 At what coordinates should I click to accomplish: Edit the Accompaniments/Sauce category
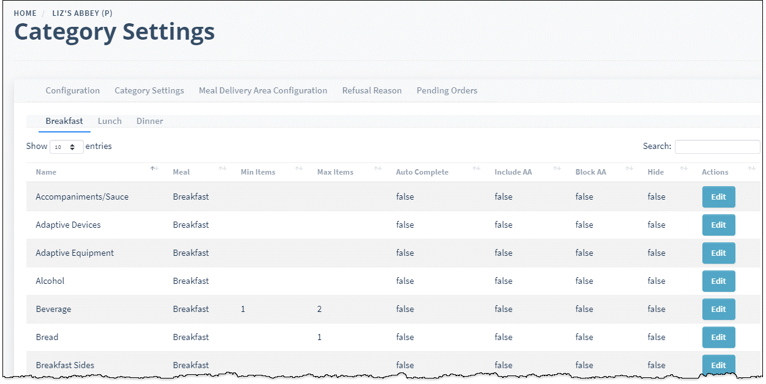click(718, 197)
